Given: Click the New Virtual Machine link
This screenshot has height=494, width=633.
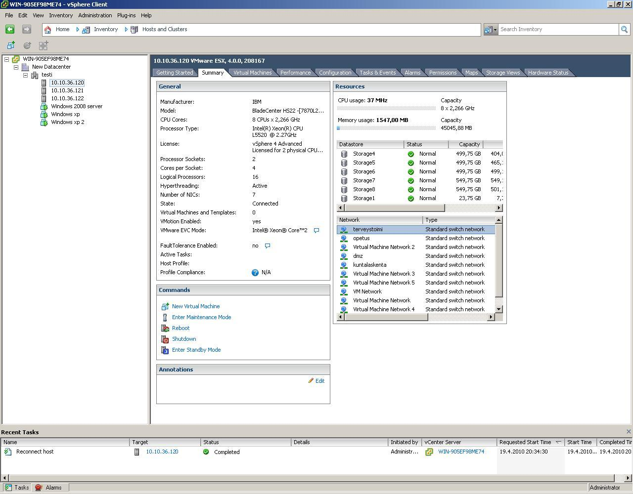Looking at the screenshot, I should [196, 306].
